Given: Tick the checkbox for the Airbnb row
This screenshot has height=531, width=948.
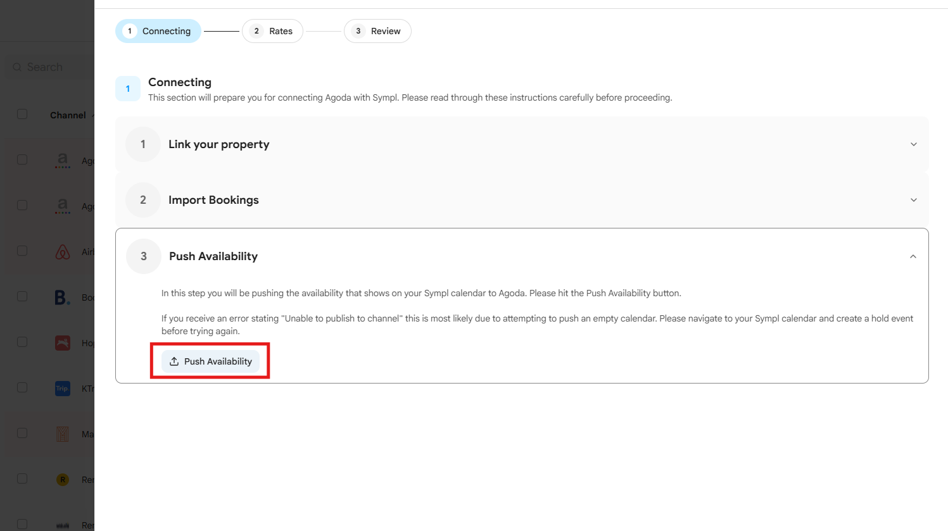Looking at the screenshot, I should coord(22,251).
